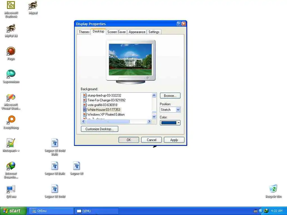Select the Pego desktop icon
This screenshot has width=287, height=215.
pos(11,53)
